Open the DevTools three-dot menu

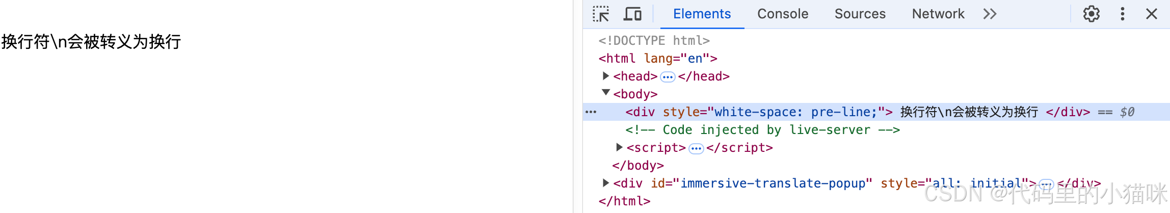click(1123, 14)
